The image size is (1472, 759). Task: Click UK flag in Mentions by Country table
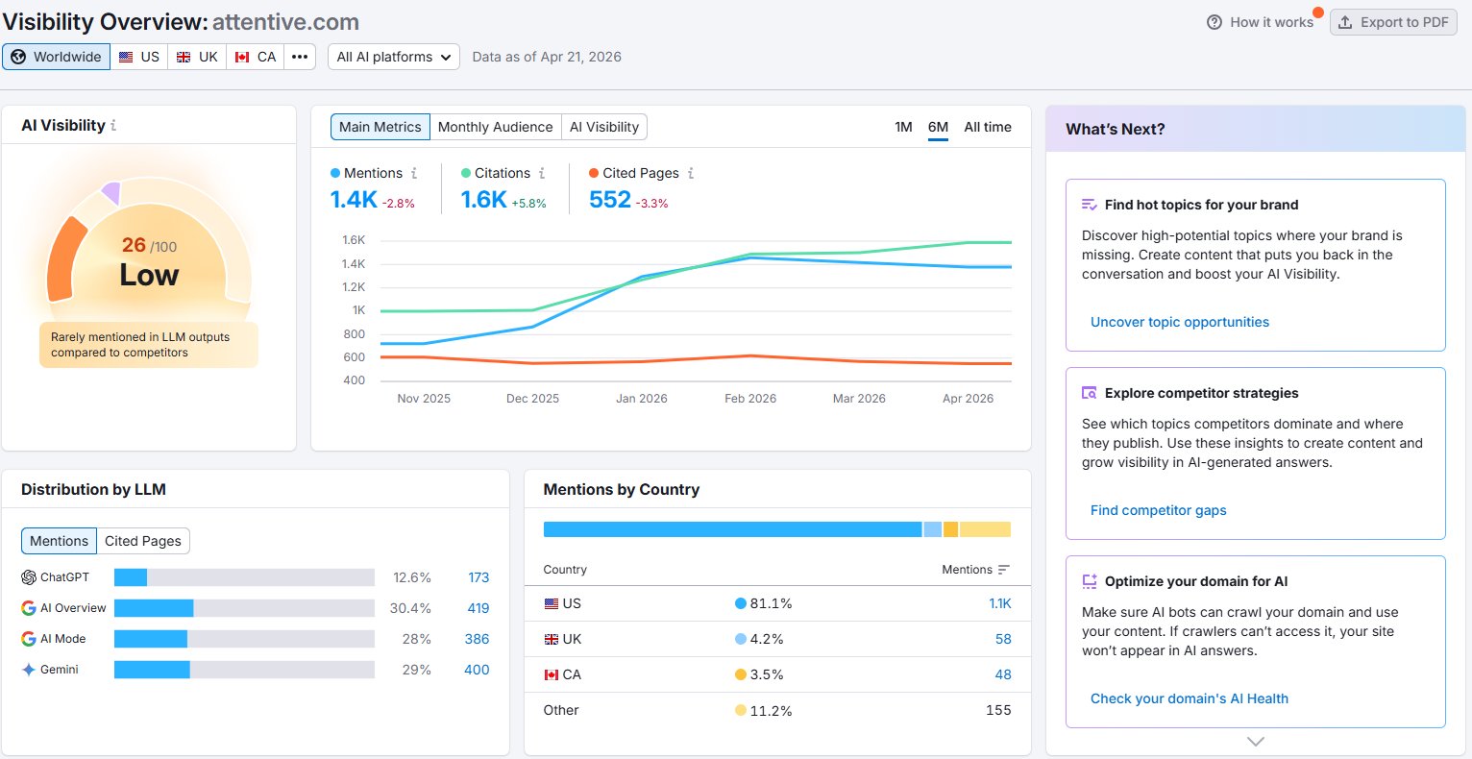tap(552, 640)
